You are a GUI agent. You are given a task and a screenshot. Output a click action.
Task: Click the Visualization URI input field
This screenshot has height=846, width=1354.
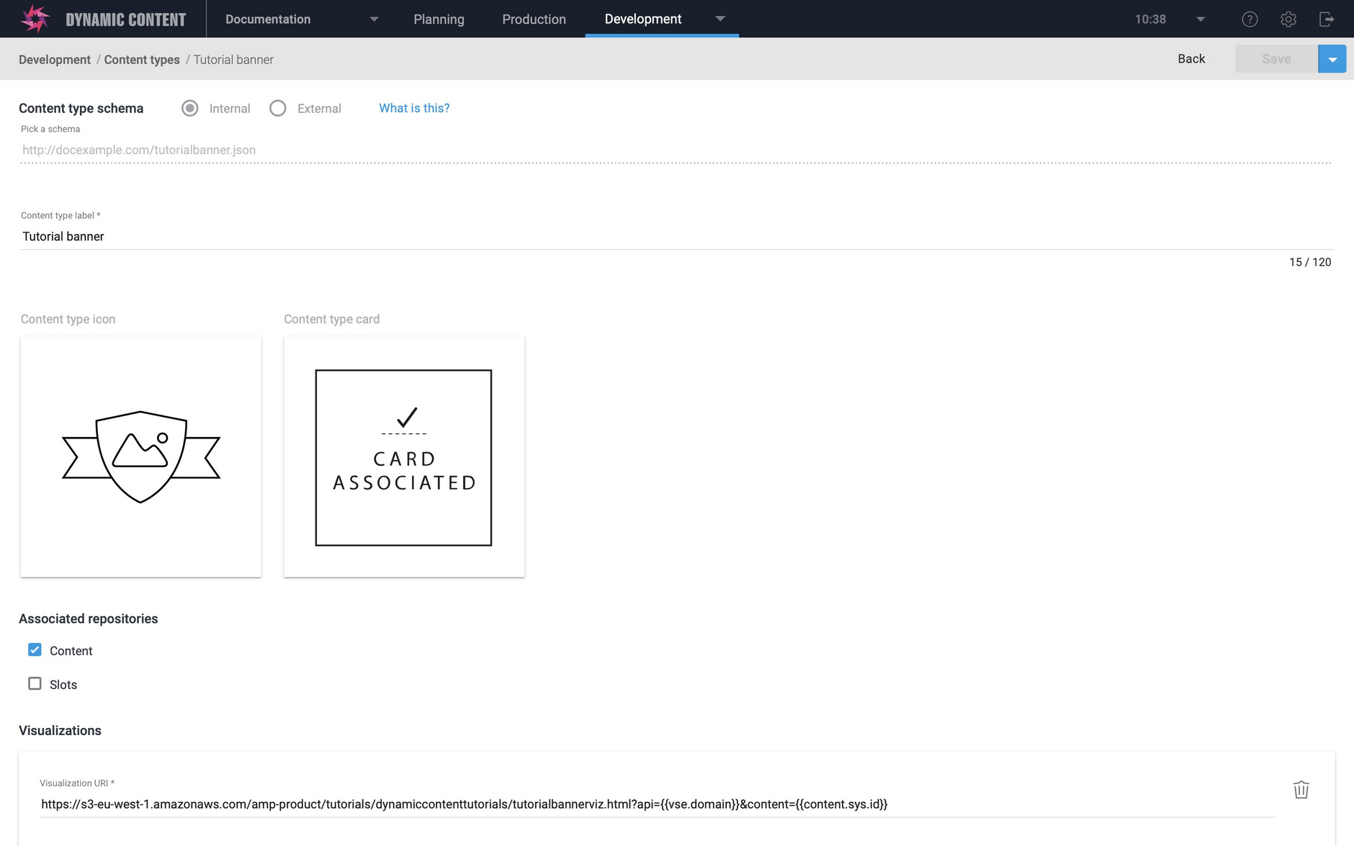pos(657,804)
